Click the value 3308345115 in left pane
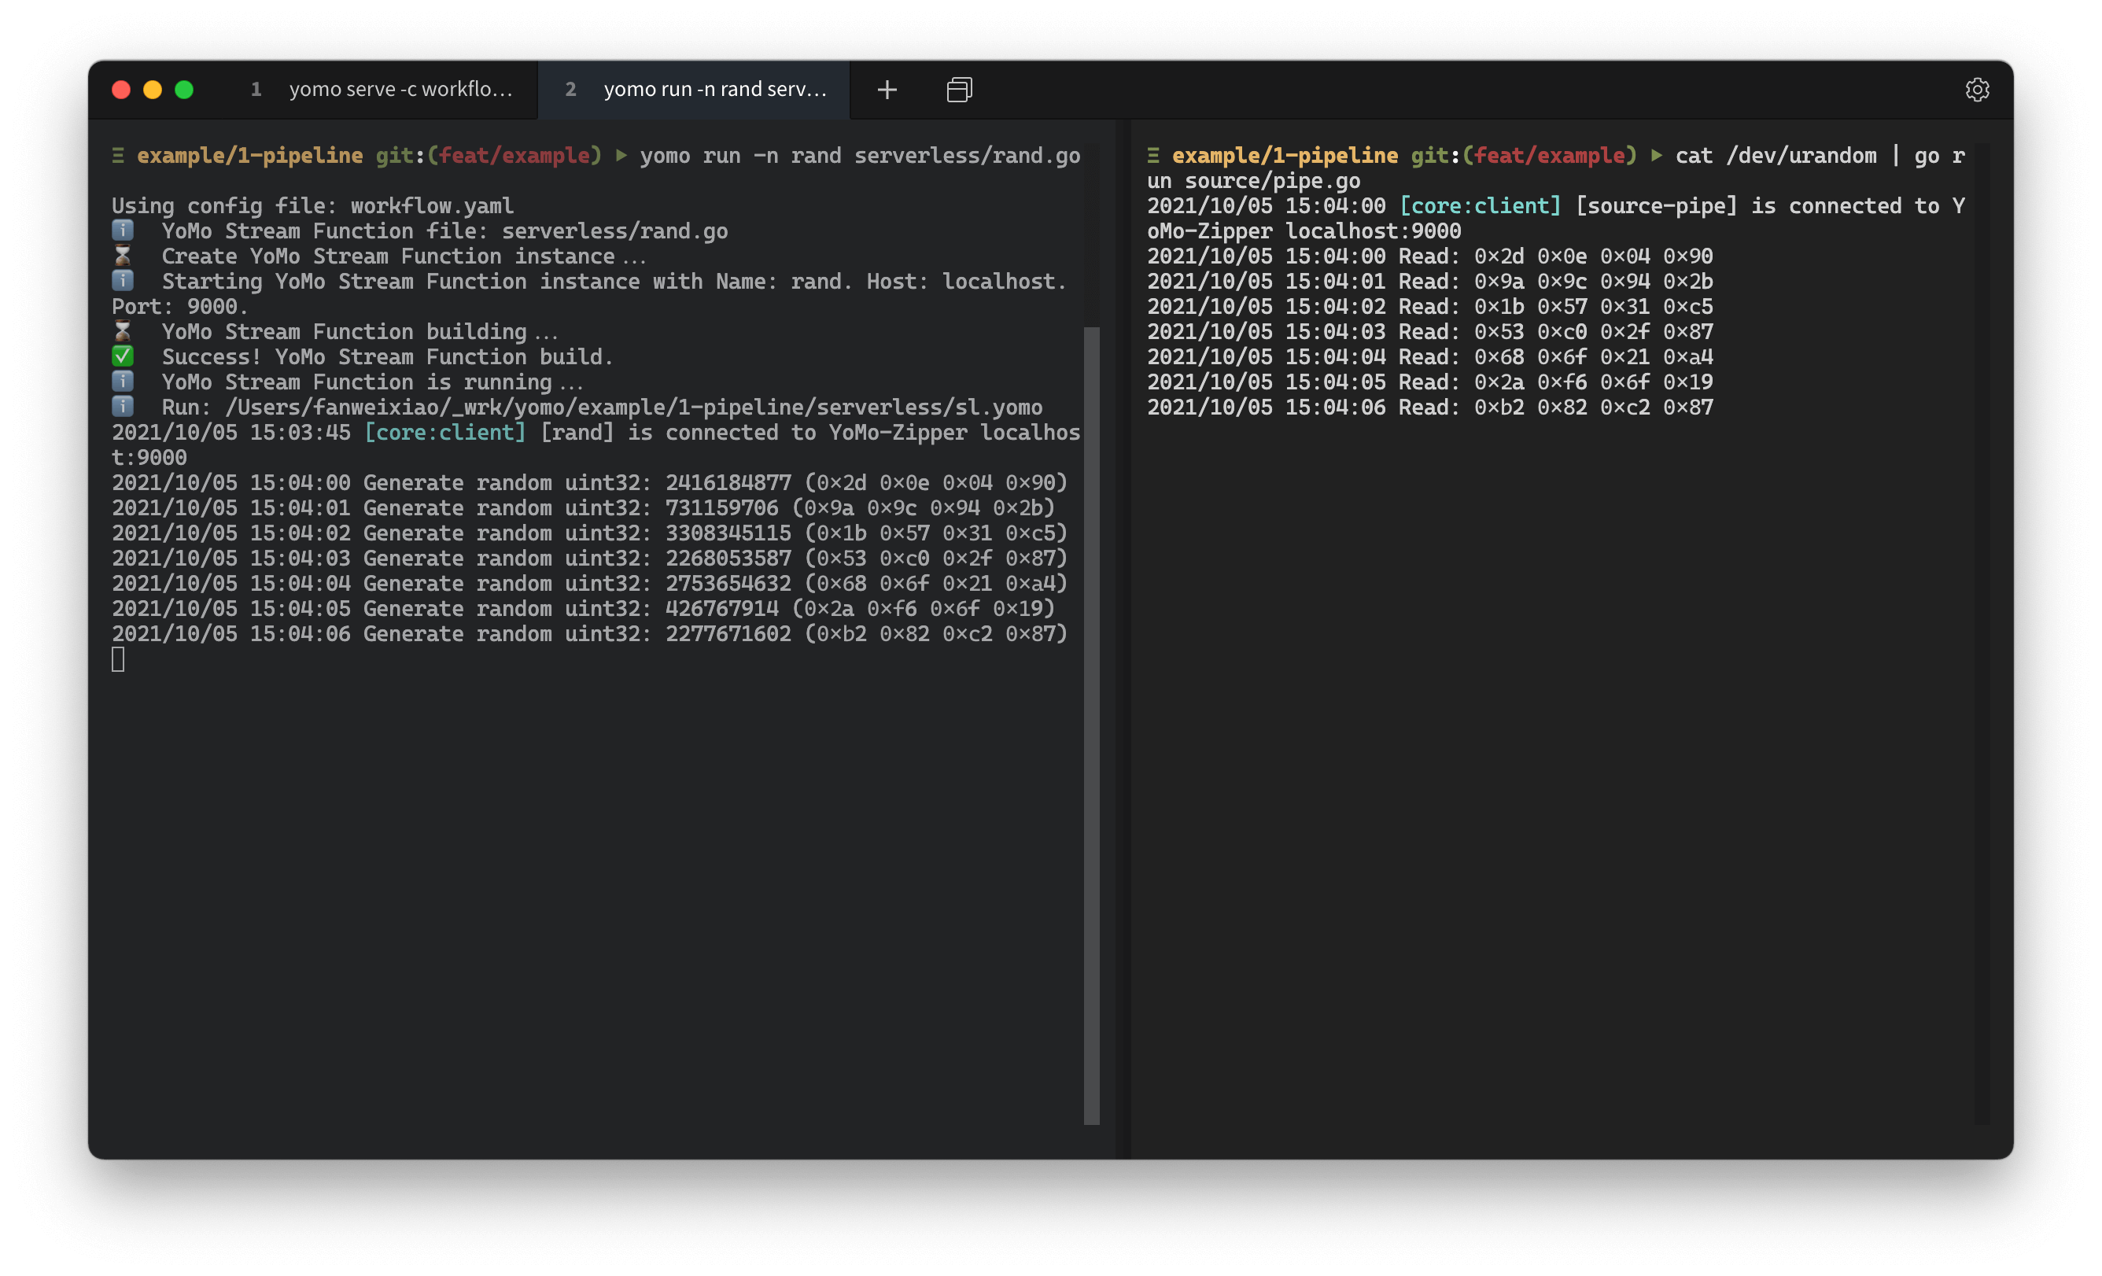Image resolution: width=2102 pixels, height=1276 pixels. (x=728, y=533)
